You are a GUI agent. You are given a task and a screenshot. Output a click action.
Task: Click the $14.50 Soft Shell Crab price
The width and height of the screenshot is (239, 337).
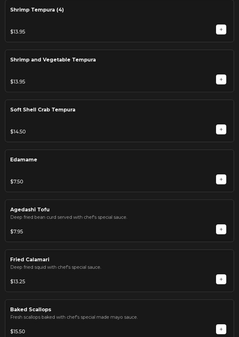(18, 132)
